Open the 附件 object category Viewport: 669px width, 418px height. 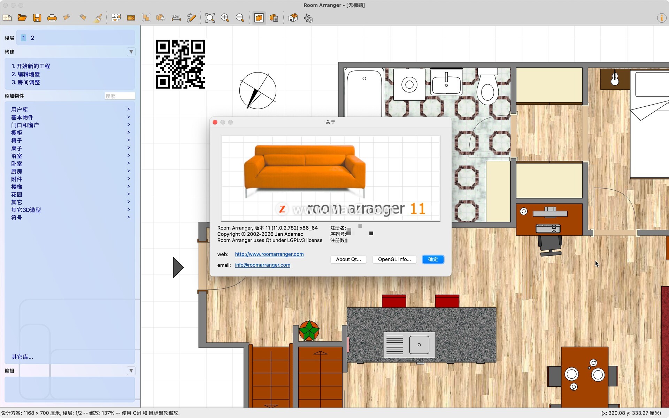click(x=70, y=179)
